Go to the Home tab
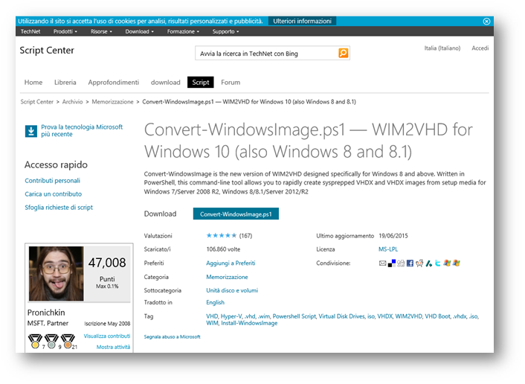Screen dimensions: 525x384 click(x=33, y=83)
